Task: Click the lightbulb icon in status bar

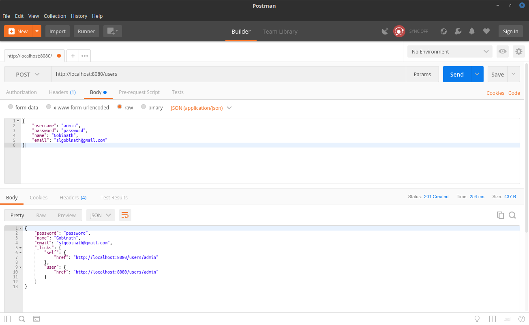Action: (478, 319)
